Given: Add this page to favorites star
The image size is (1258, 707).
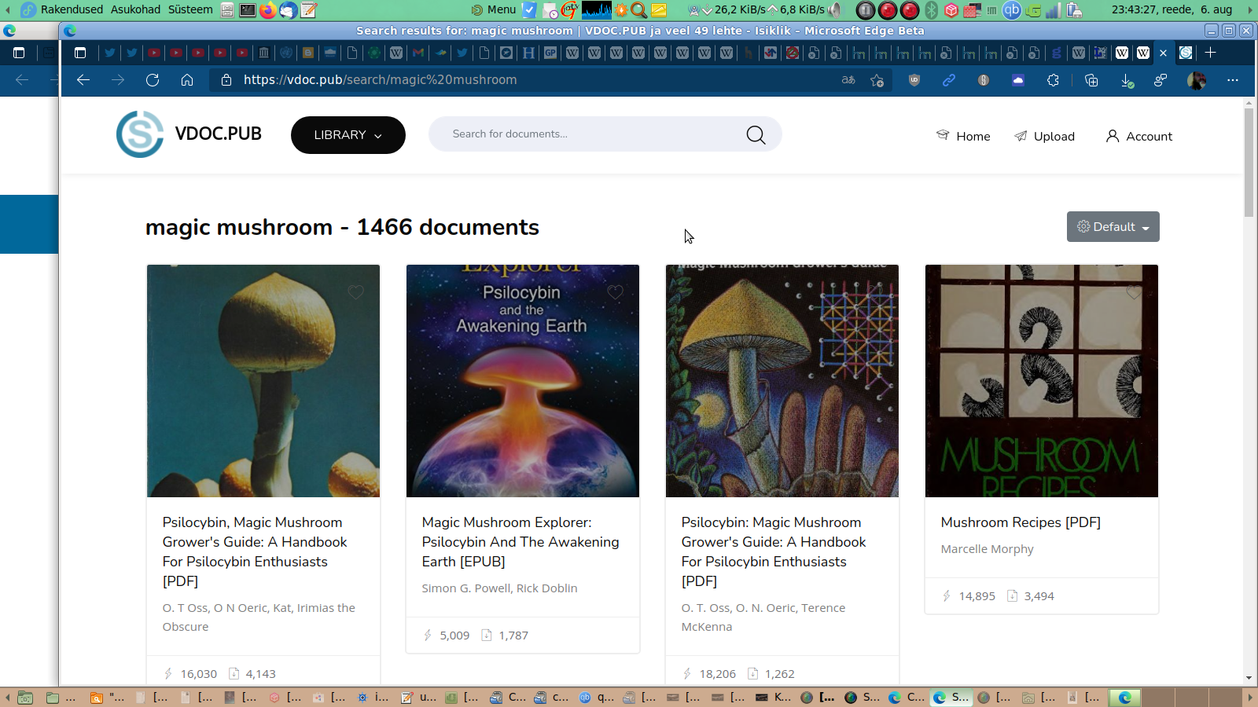Looking at the screenshot, I should (x=877, y=80).
